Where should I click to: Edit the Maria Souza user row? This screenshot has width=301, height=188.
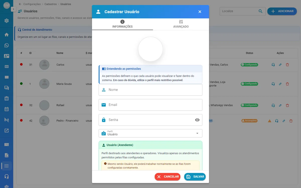pos(280,84)
